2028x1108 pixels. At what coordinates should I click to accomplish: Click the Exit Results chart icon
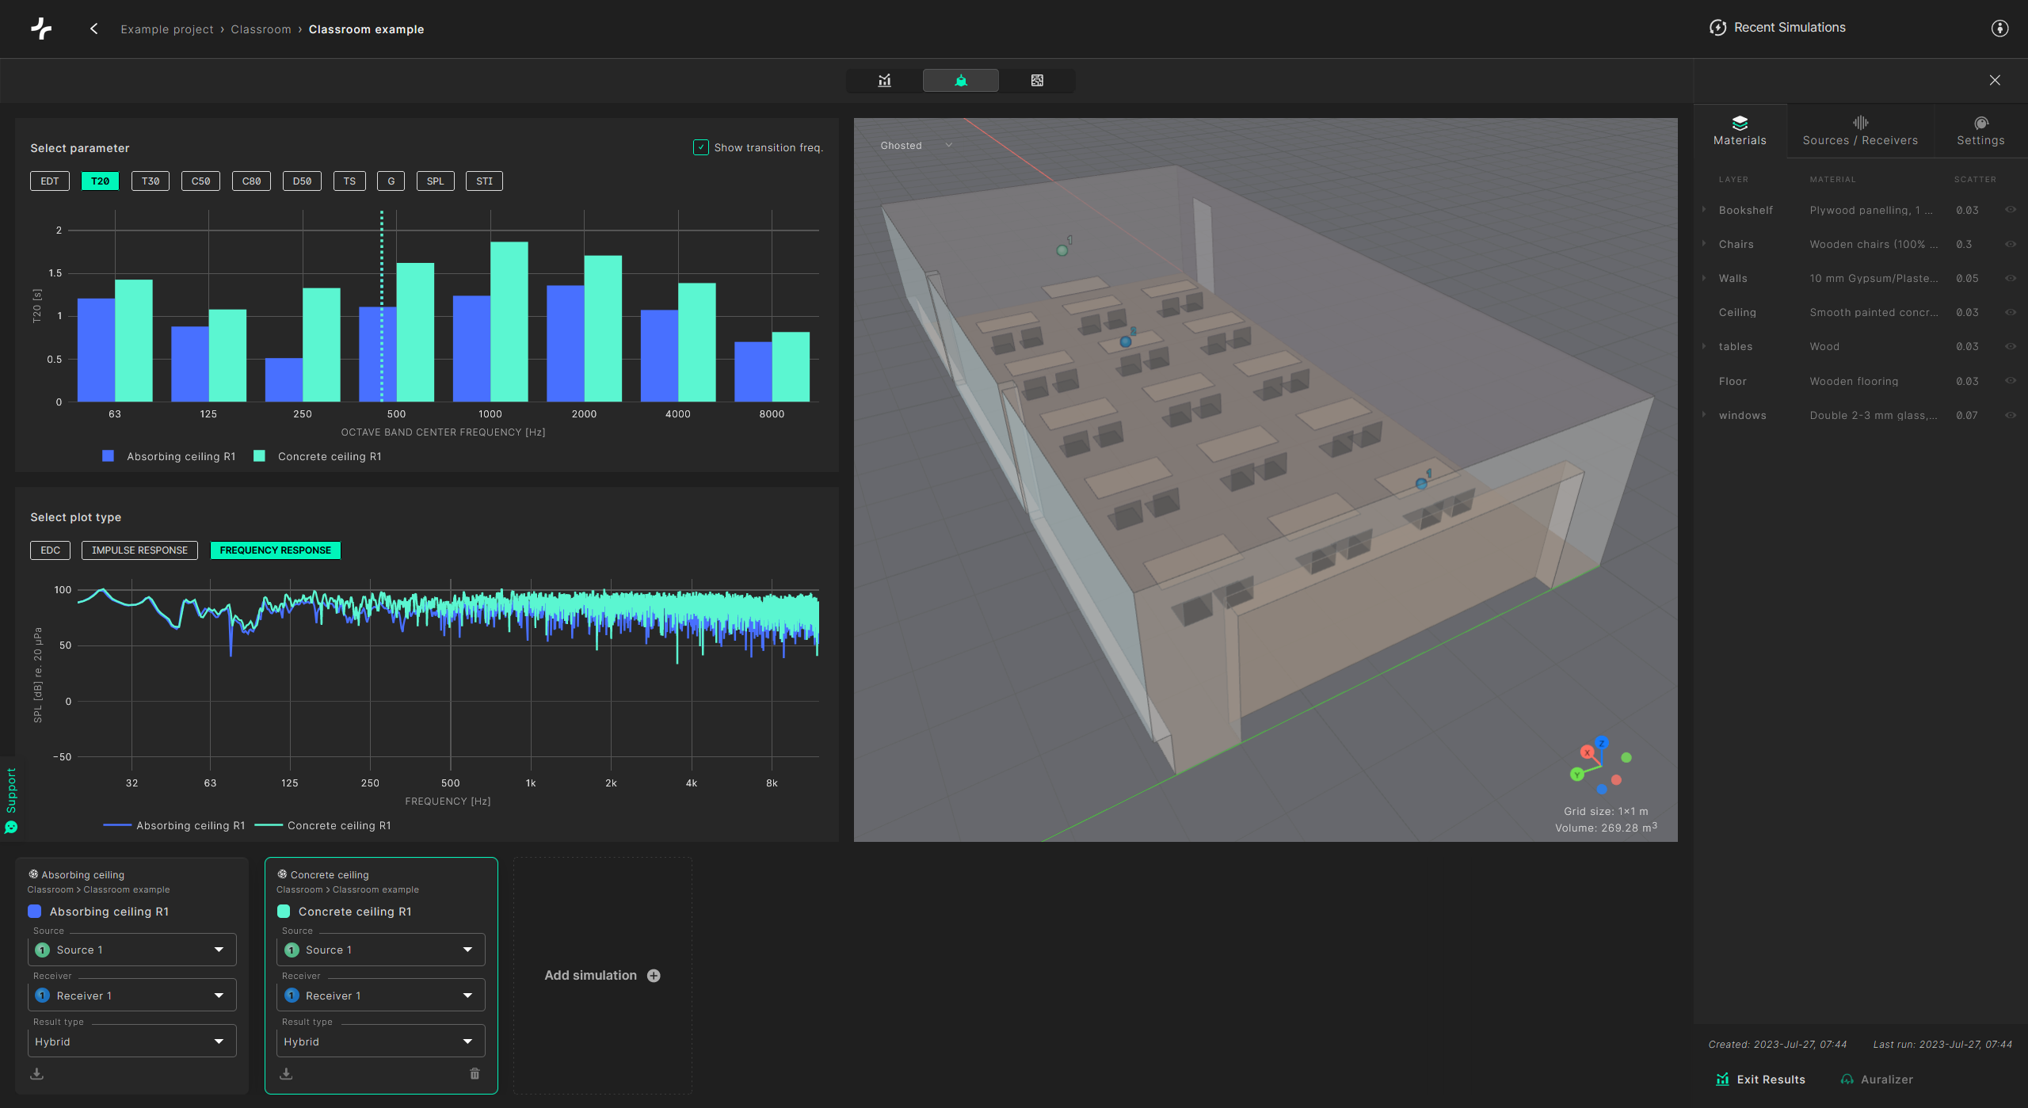click(1722, 1079)
